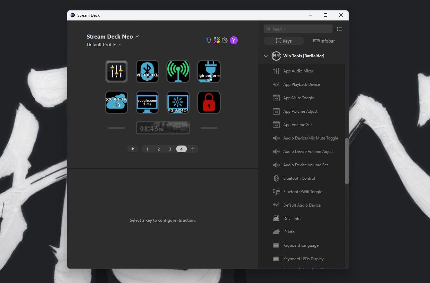Select the MSI G24C4 monitor brightness key
Viewport: 430px width, 283px height.
coord(178,102)
